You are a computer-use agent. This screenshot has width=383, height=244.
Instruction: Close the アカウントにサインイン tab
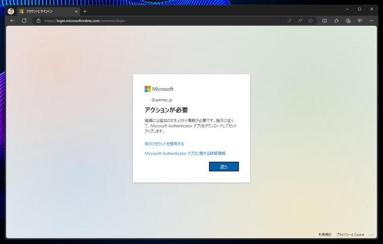[x=76, y=12]
